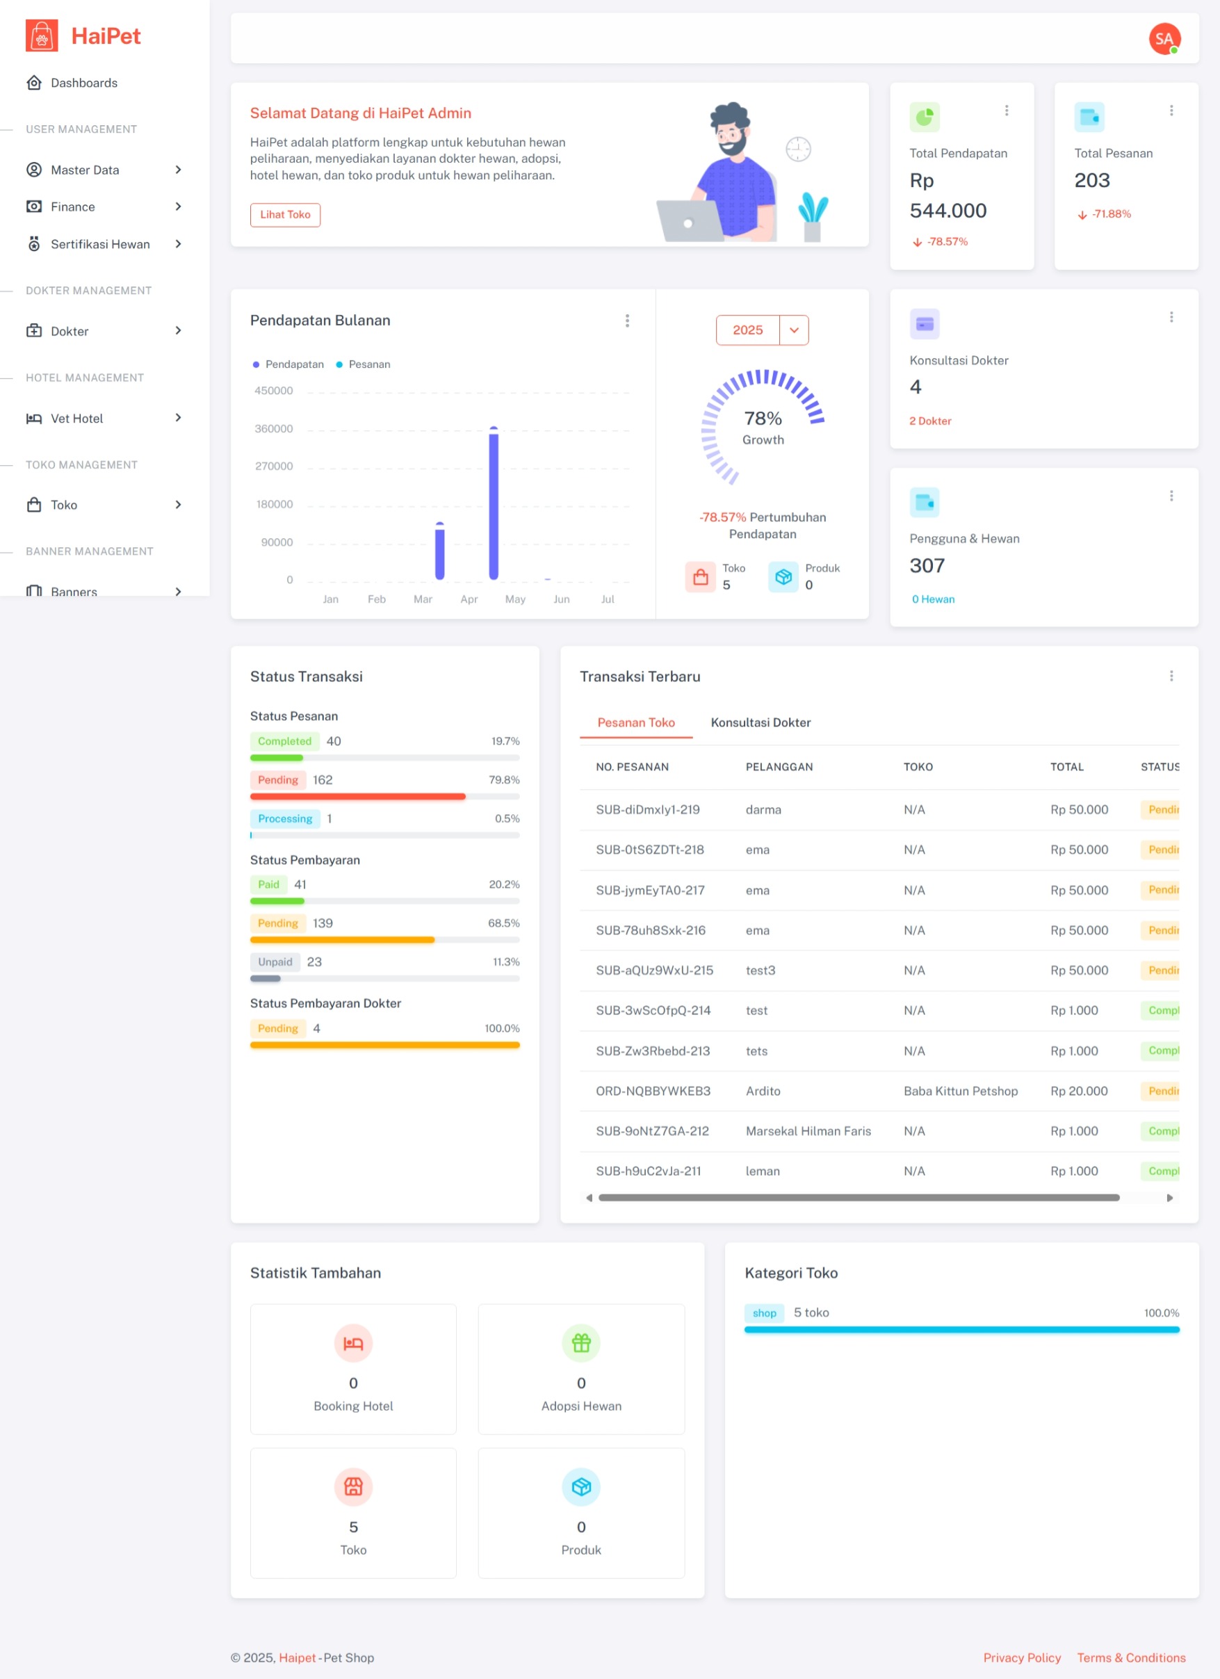
Task: Expand the Finance sidebar submenu
Action: point(104,206)
